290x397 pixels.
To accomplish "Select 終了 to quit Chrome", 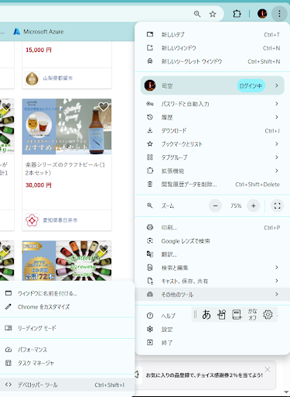I will tap(213, 343).
